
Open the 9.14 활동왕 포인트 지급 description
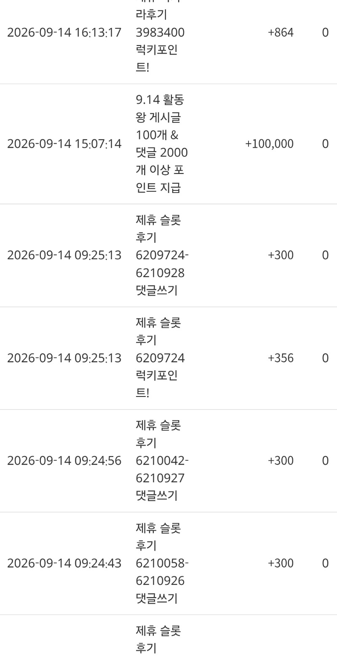(162, 144)
